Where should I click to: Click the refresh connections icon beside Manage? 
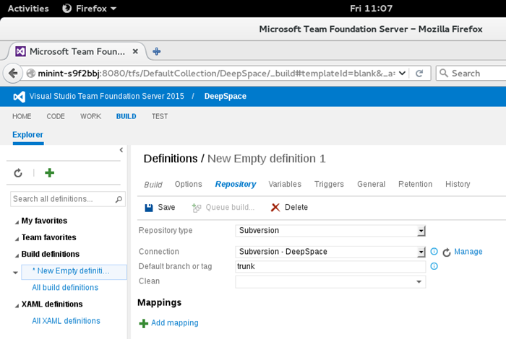(x=447, y=252)
